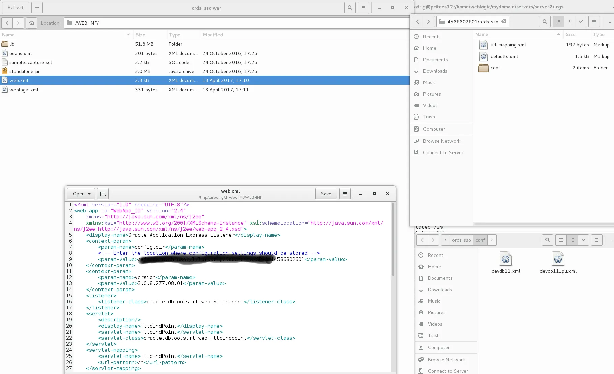Add files with the plus button
This screenshot has width=614, height=374.
(37, 8)
